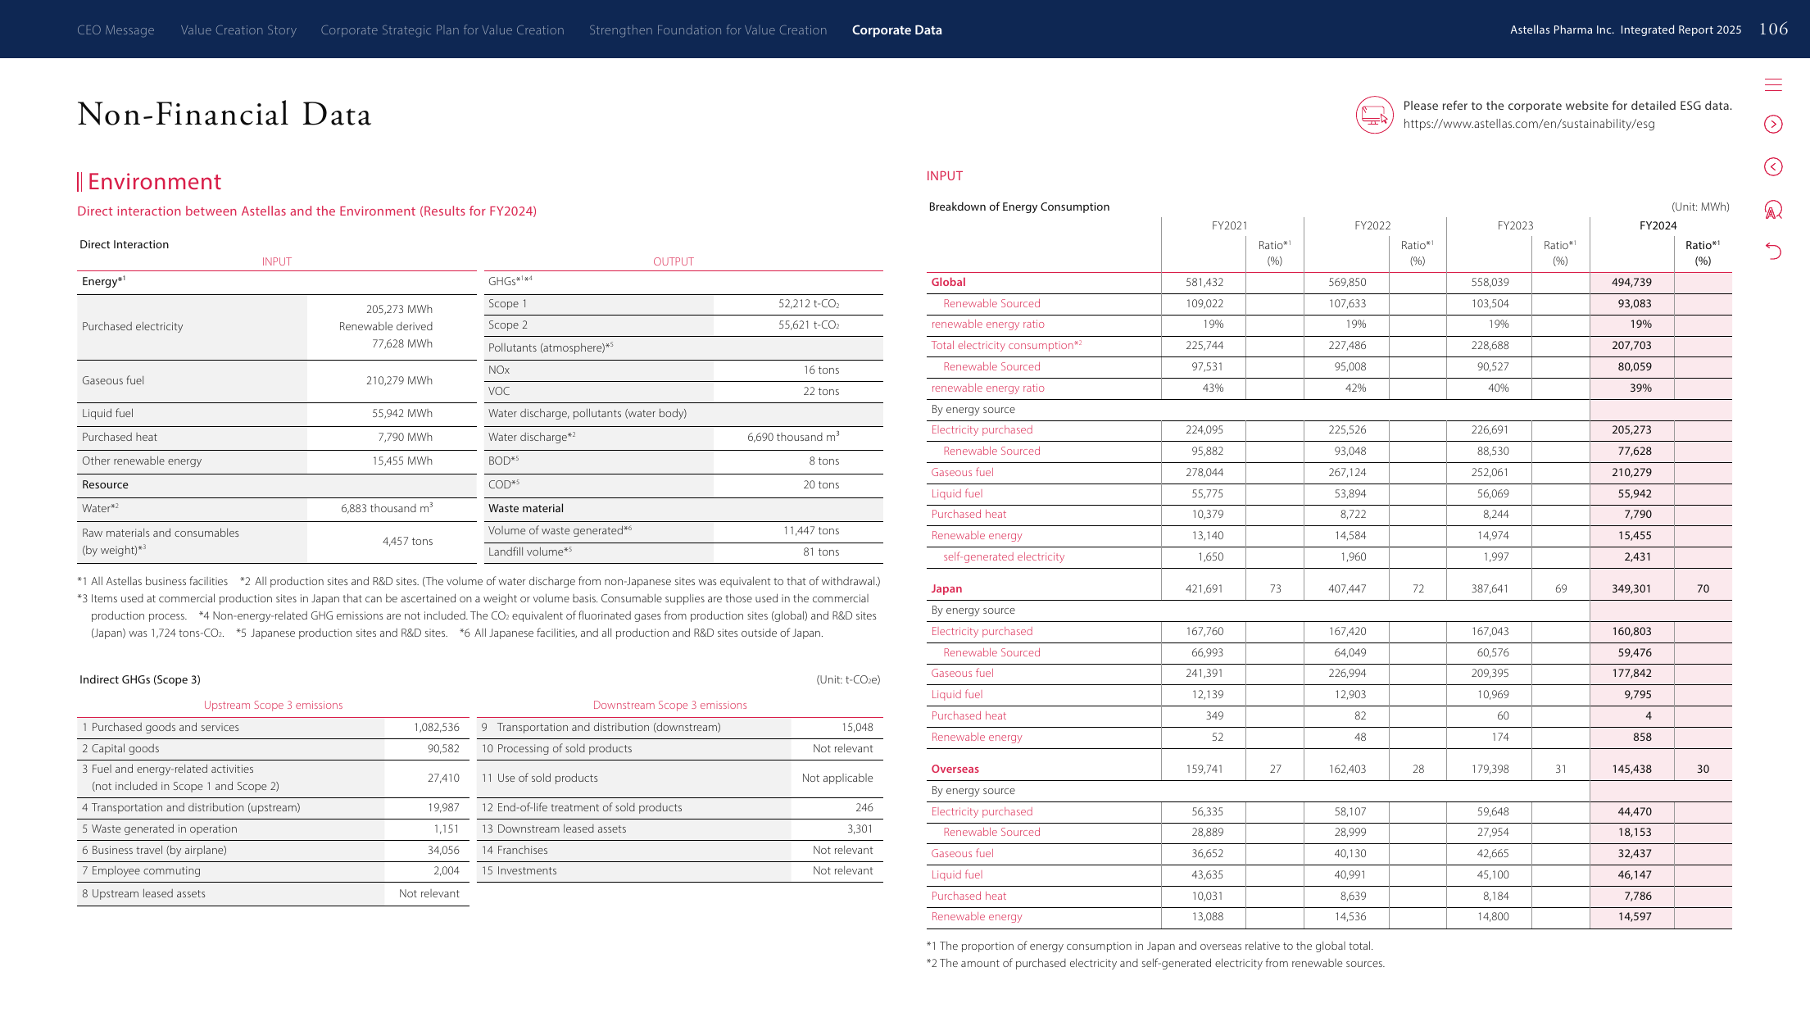1810x1017 pixels.
Task: Click Raw materials and consumables label
Action: point(161,541)
